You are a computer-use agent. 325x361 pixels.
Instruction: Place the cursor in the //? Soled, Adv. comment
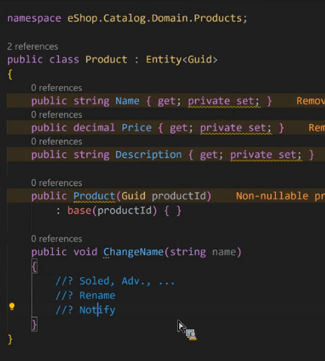[115, 281]
